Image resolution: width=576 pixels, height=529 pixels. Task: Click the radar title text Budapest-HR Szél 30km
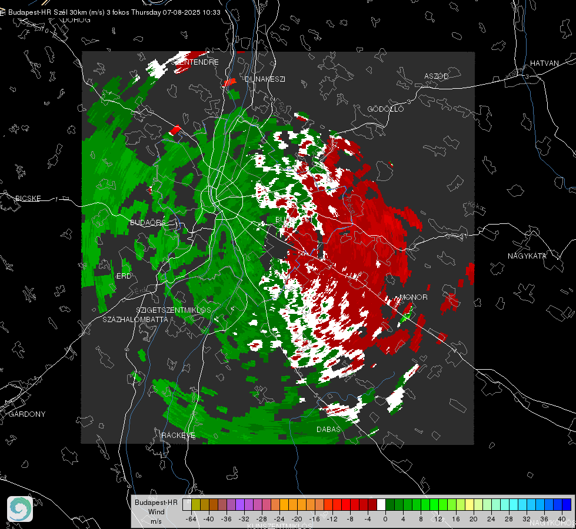(46, 12)
